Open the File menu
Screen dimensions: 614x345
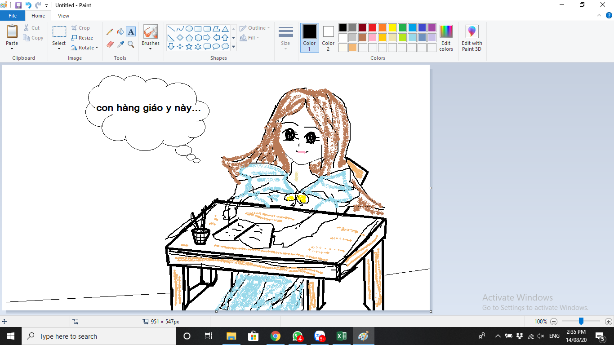[13, 16]
